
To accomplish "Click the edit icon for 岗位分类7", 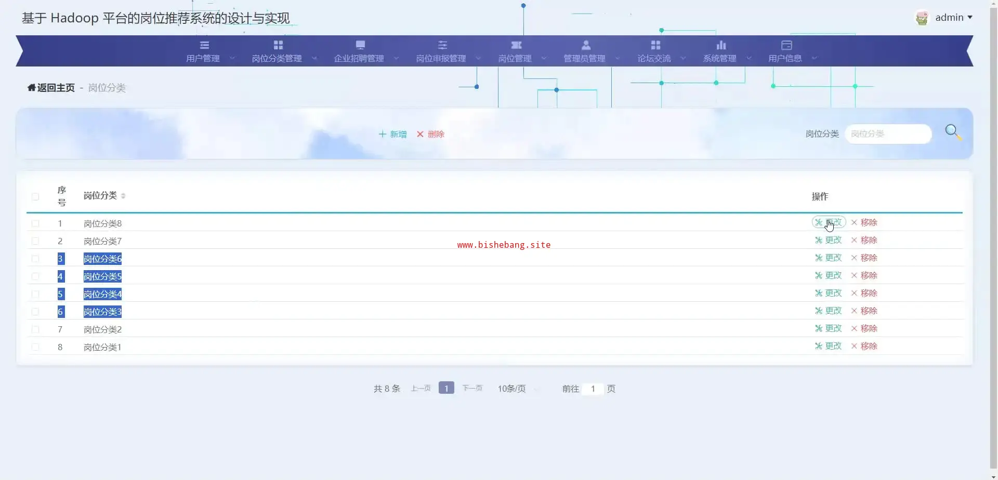I will coord(819,240).
